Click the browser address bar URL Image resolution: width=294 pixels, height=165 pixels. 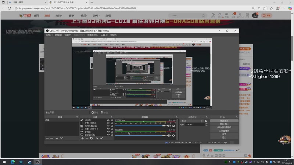click(x=78, y=8)
